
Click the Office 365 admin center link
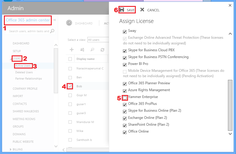point(28,20)
